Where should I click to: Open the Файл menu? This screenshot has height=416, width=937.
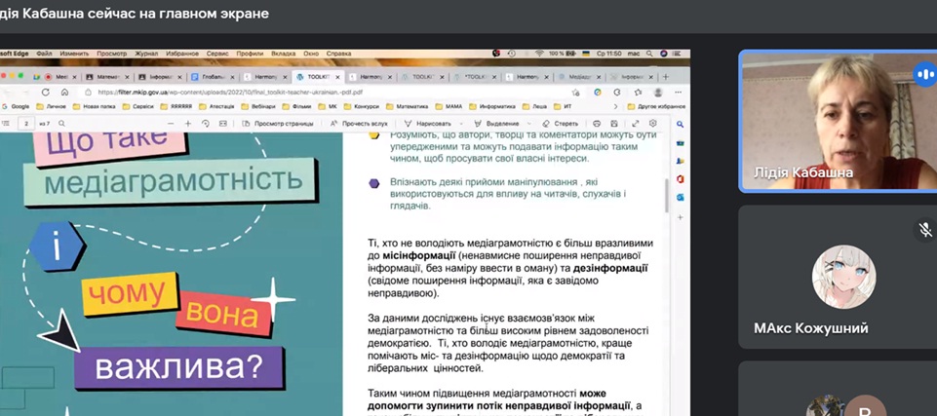44,54
